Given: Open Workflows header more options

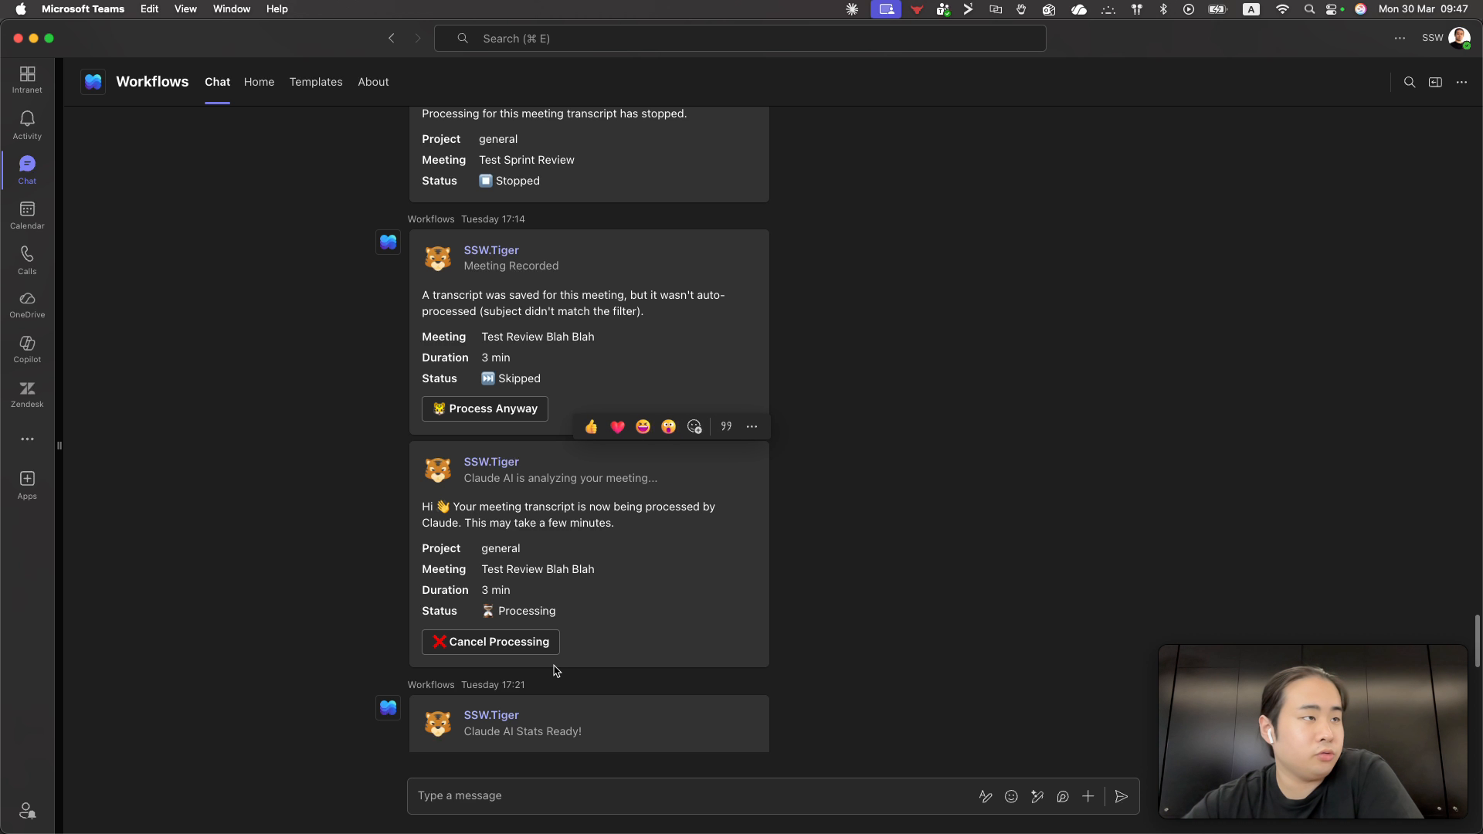Looking at the screenshot, I should (1461, 82).
